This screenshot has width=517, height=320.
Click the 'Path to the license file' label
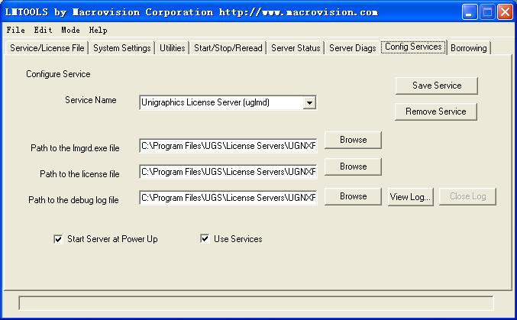click(79, 174)
